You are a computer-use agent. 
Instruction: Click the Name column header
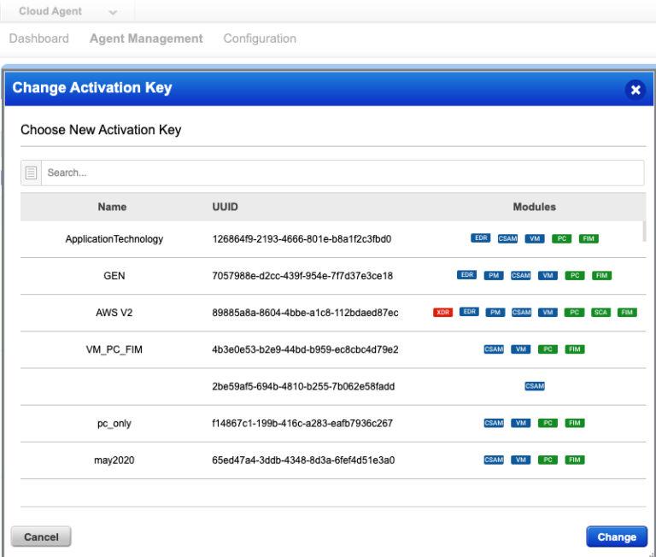pyautogui.click(x=112, y=207)
